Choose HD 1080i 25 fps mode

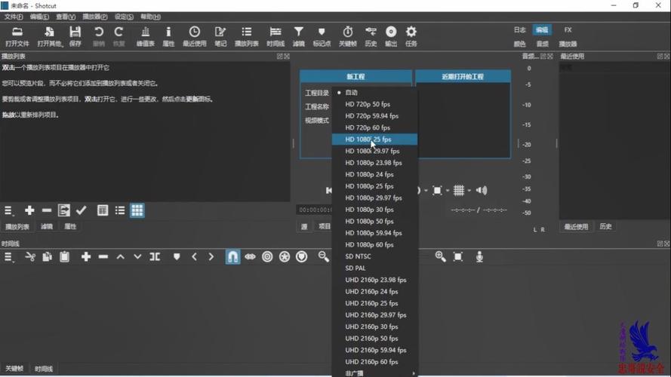coord(375,139)
